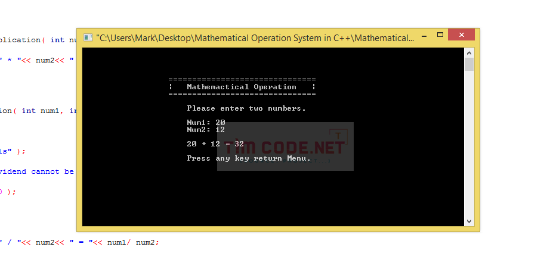Image resolution: width=547 pixels, height=269 pixels.
Task: Click 'num1/ num2;' in background code editor
Action: (133, 242)
